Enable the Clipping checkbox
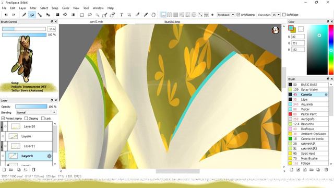334x188 pixels. click(x=26, y=119)
